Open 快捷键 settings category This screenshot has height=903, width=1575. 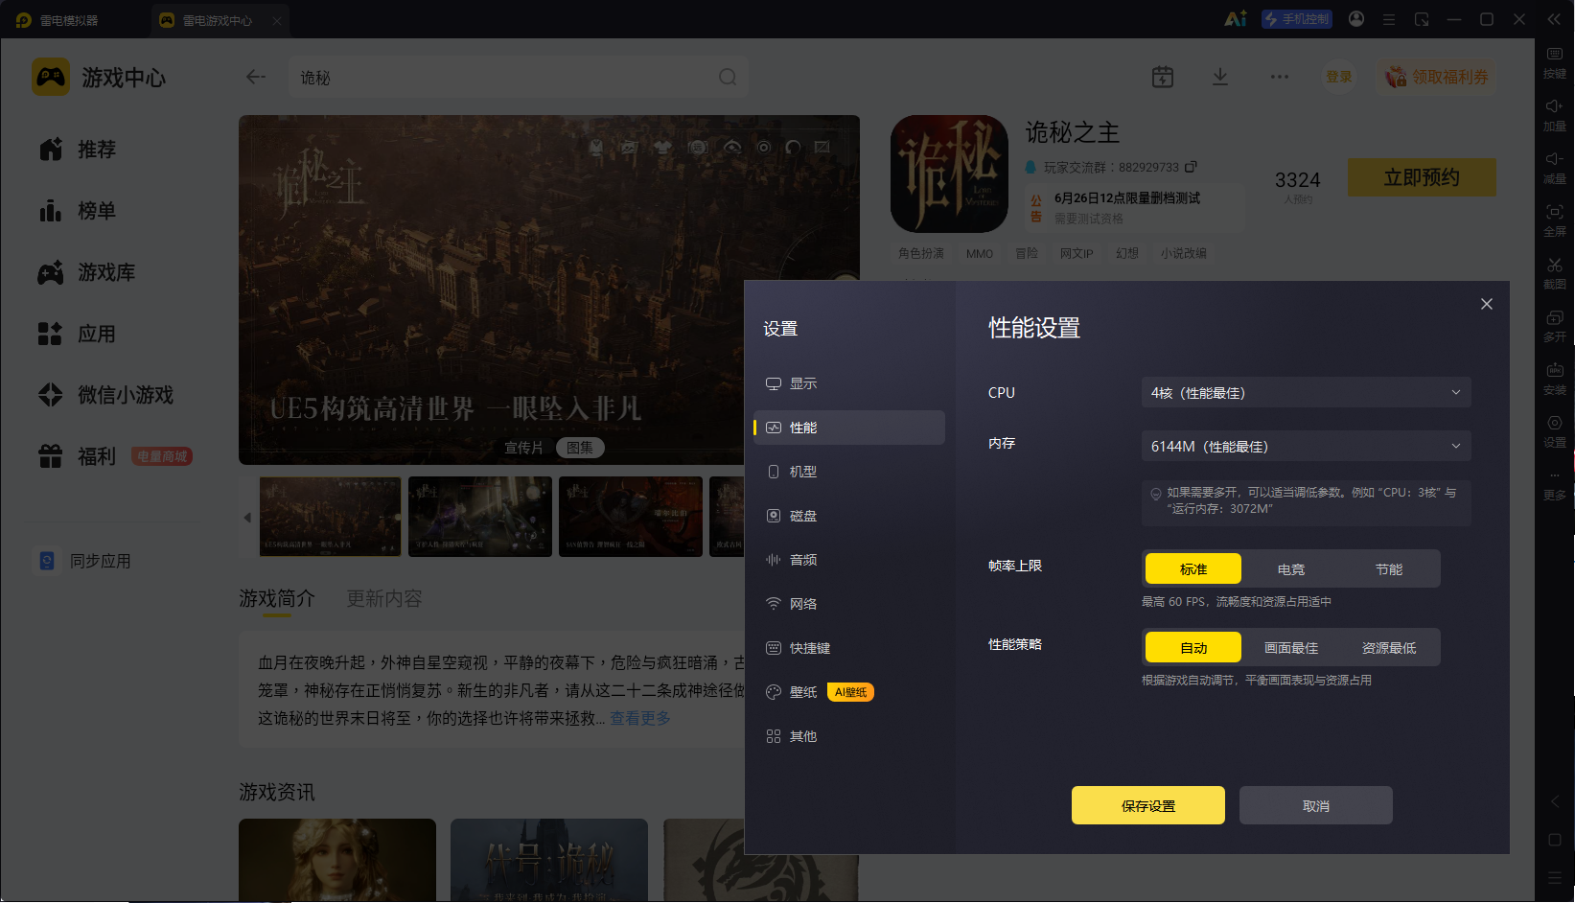point(849,648)
